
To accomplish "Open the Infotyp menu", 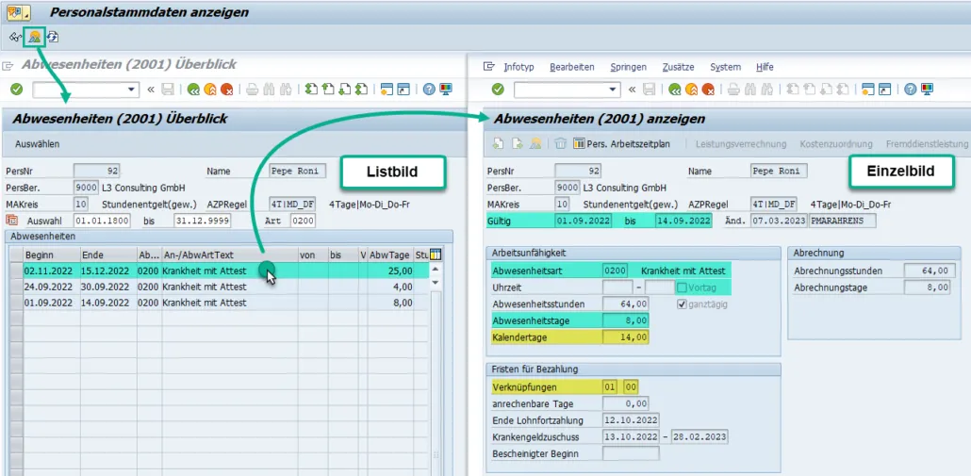I will click(x=518, y=67).
